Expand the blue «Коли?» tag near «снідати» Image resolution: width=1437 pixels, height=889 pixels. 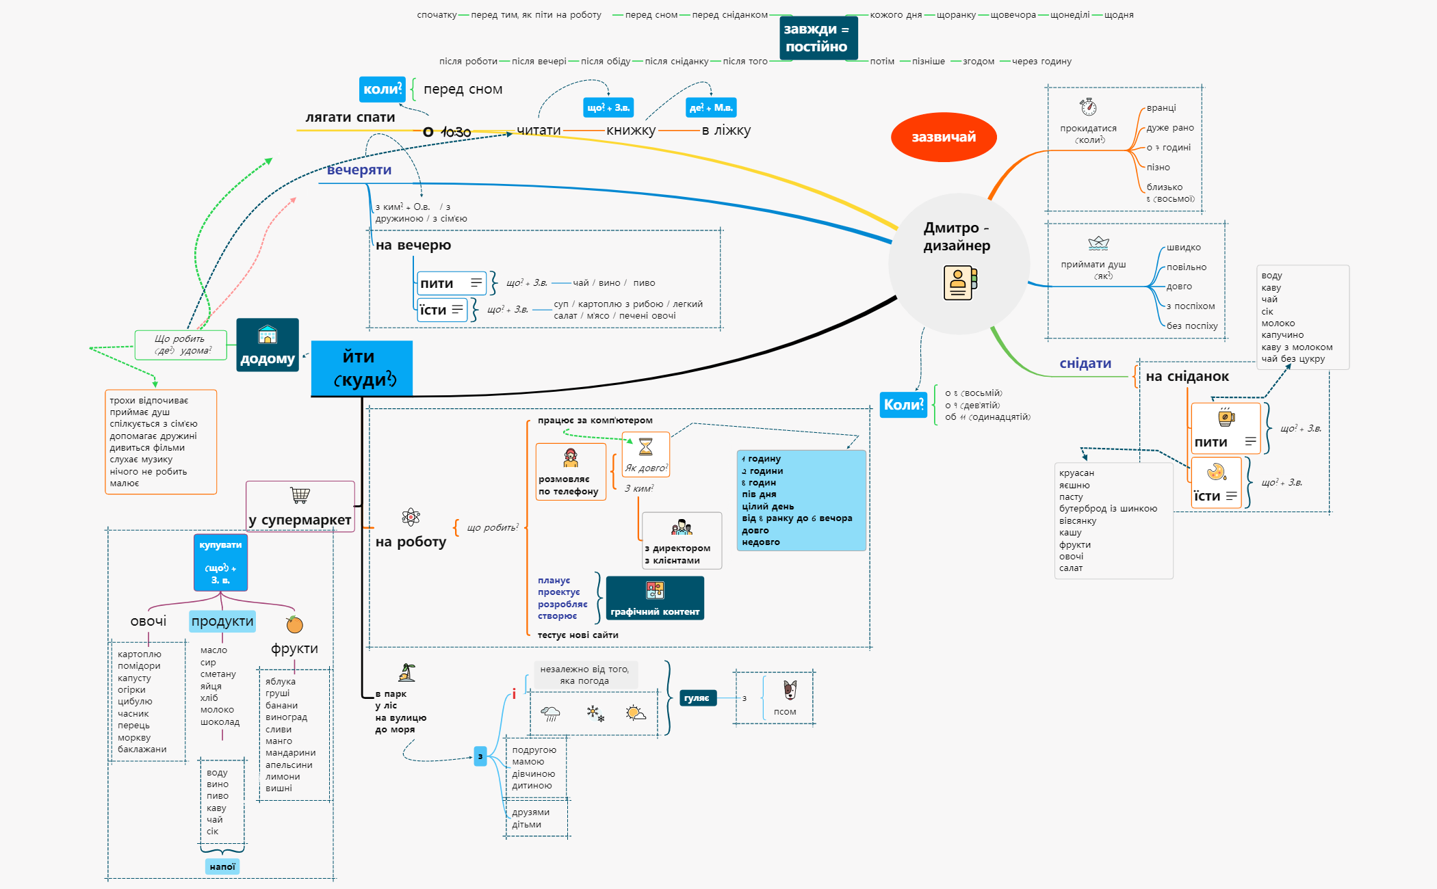tap(904, 406)
